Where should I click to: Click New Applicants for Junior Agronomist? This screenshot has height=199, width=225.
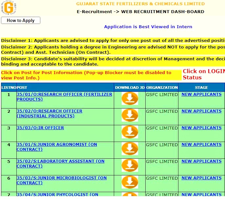pos(201,145)
